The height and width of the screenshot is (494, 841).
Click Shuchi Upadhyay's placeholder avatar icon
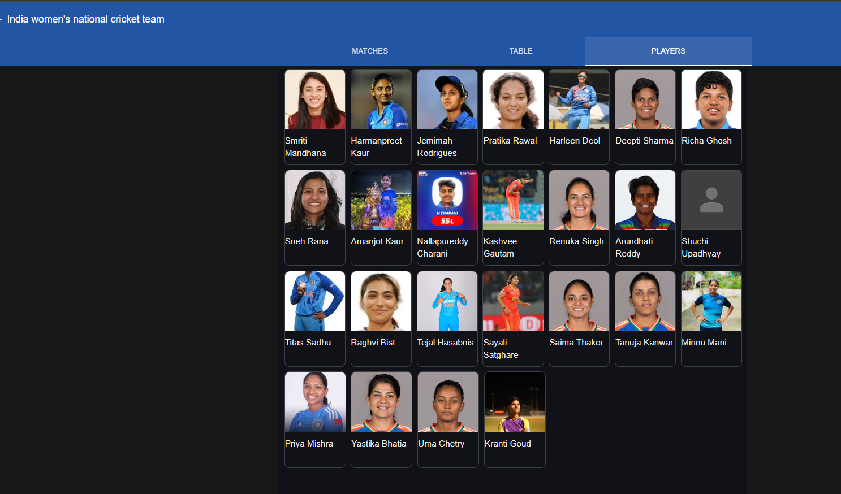coord(711,200)
